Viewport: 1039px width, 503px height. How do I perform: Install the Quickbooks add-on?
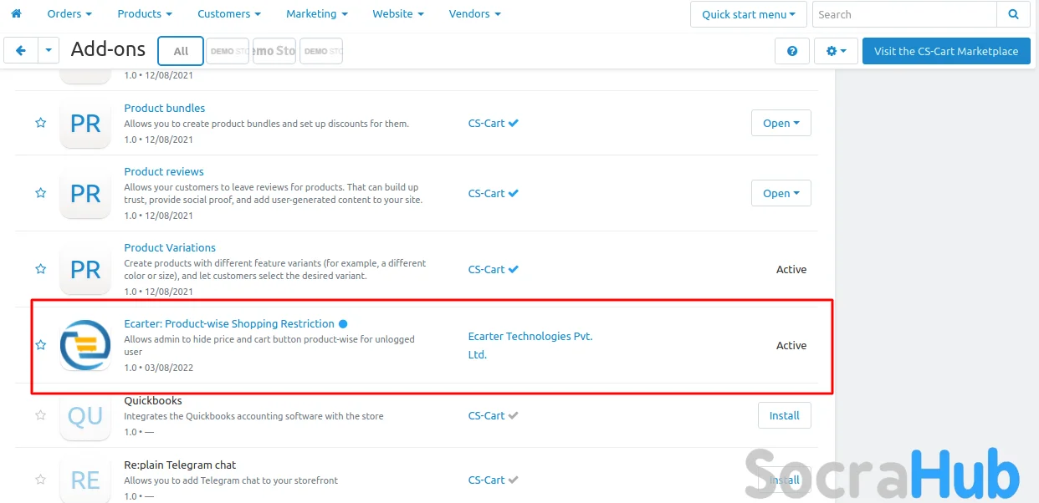784,415
